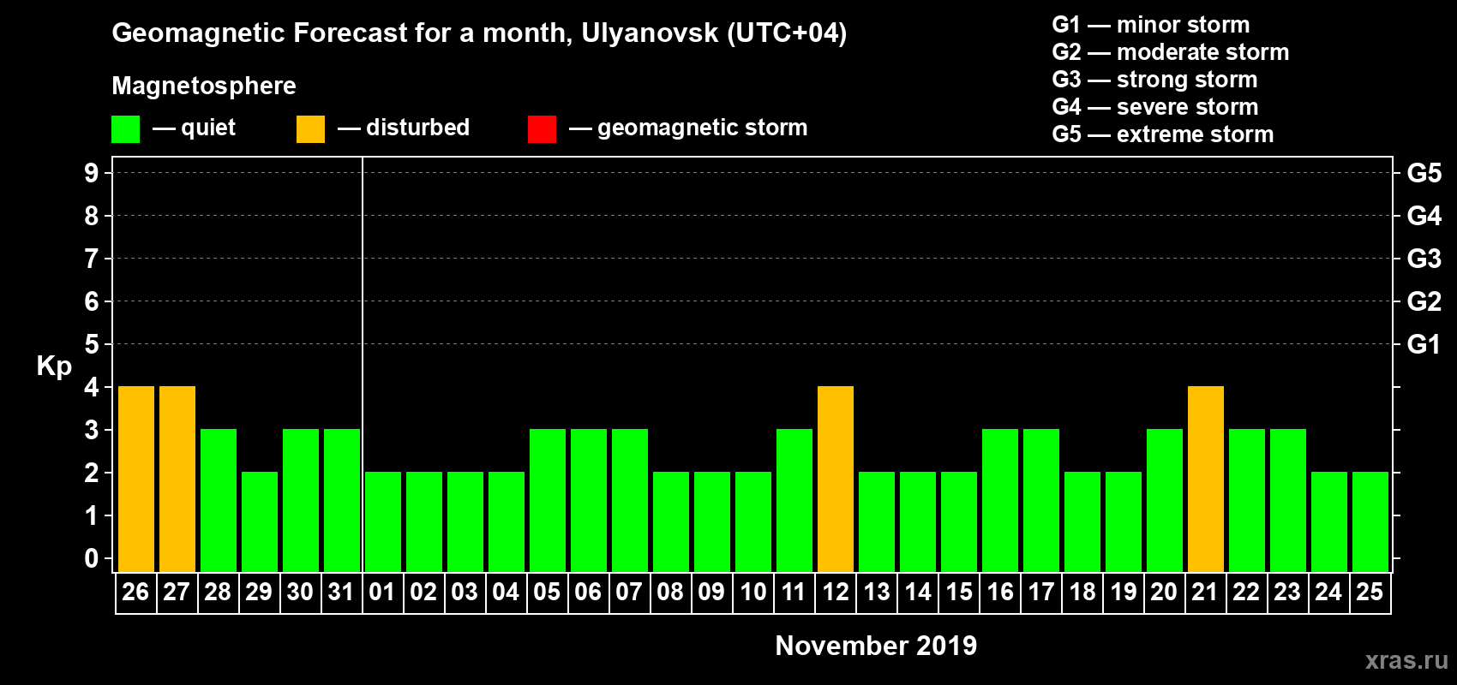Screen dimensions: 1457x685
Task: Click the '— quiet' legend text
Action: click(195, 128)
